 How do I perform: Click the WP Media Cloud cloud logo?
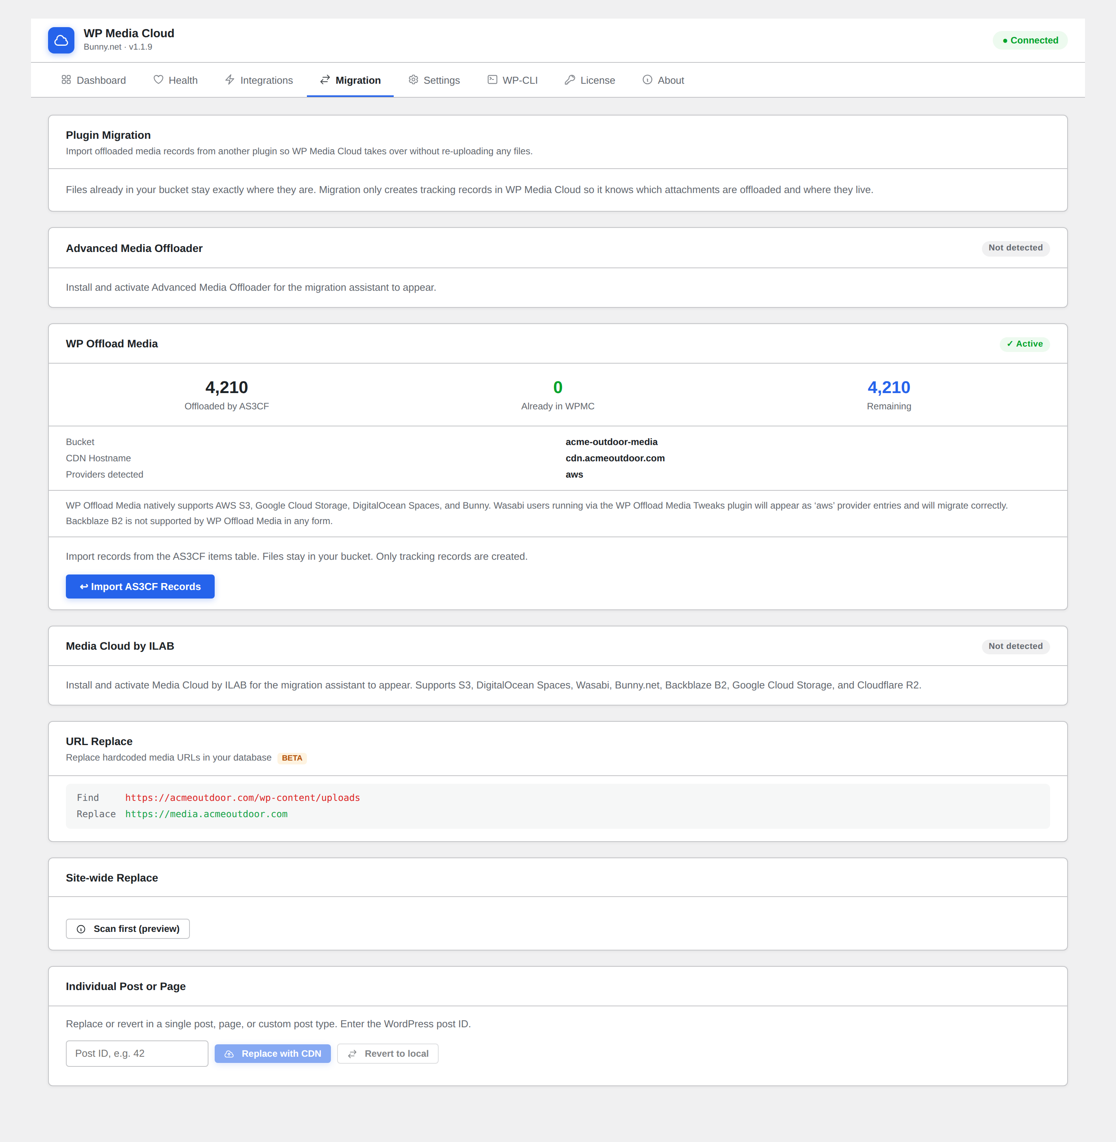coord(61,40)
